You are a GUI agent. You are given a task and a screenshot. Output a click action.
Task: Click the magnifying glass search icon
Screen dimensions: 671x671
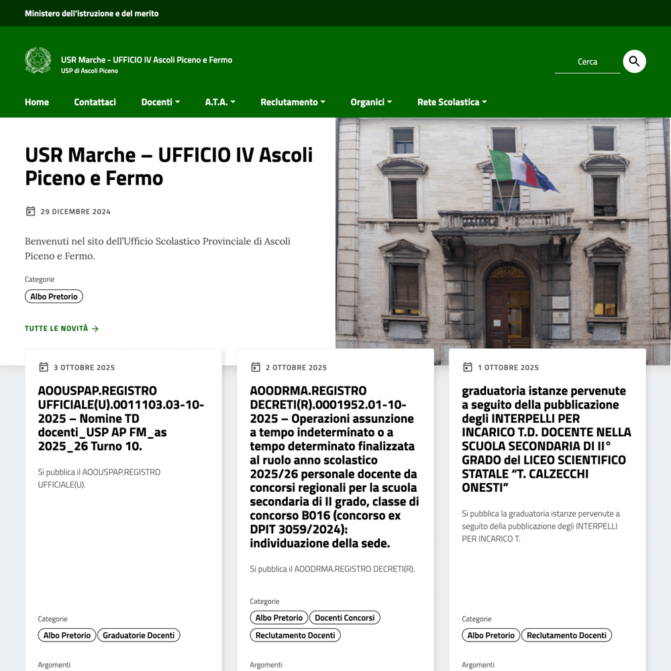634,62
